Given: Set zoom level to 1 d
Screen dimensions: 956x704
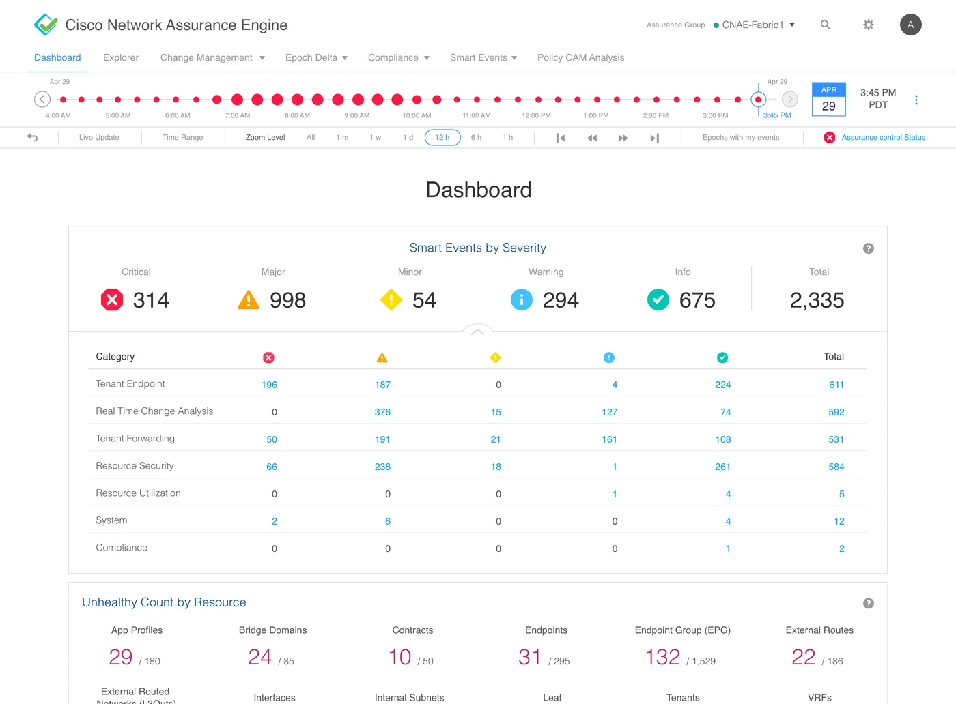Looking at the screenshot, I should (x=408, y=137).
